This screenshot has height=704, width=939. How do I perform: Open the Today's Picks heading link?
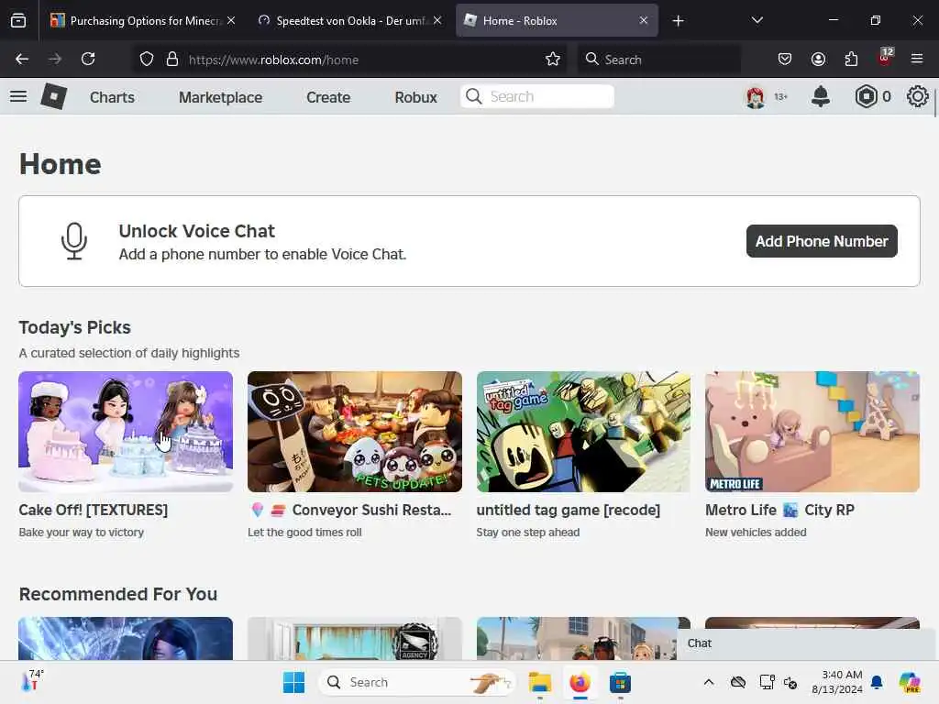point(75,327)
